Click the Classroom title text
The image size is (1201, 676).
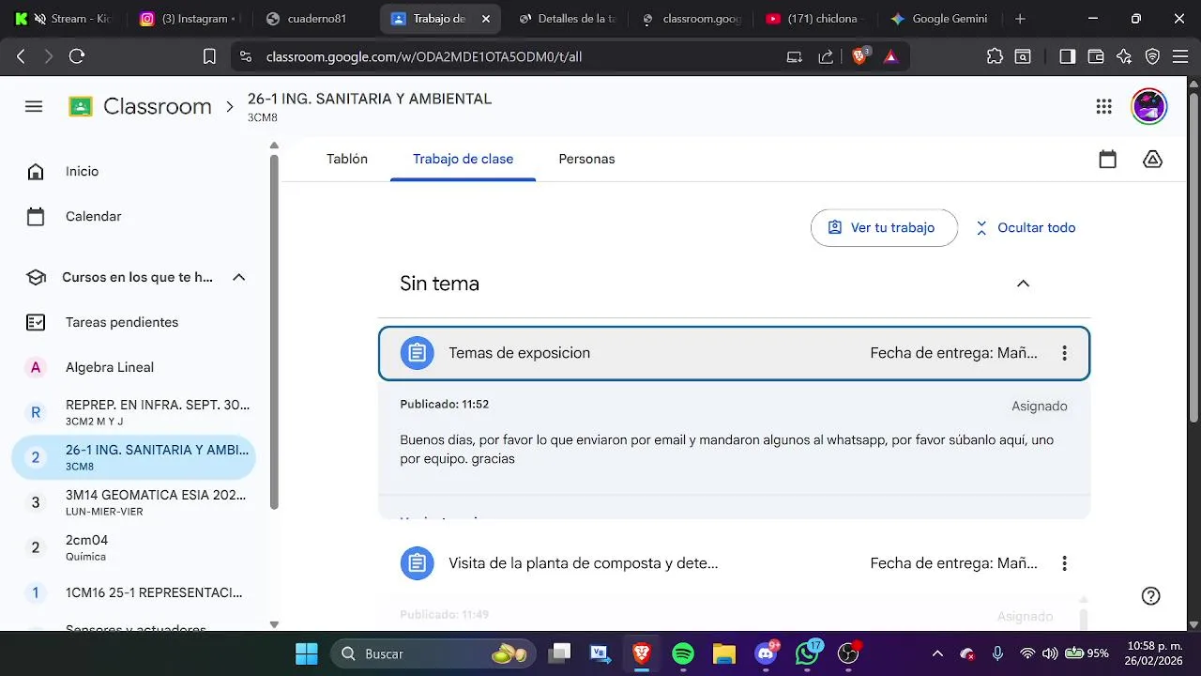click(x=158, y=106)
